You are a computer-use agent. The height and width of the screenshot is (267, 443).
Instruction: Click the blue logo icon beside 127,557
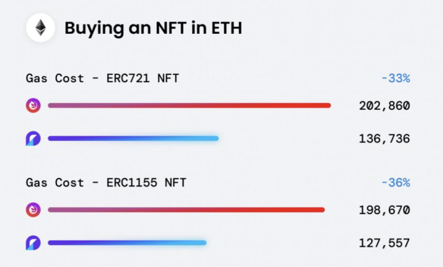point(33,242)
